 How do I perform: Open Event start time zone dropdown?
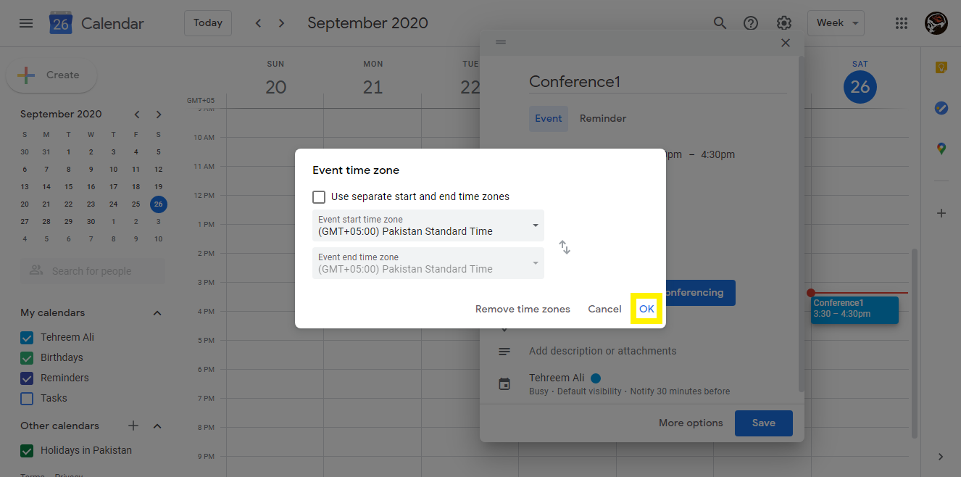pos(428,225)
